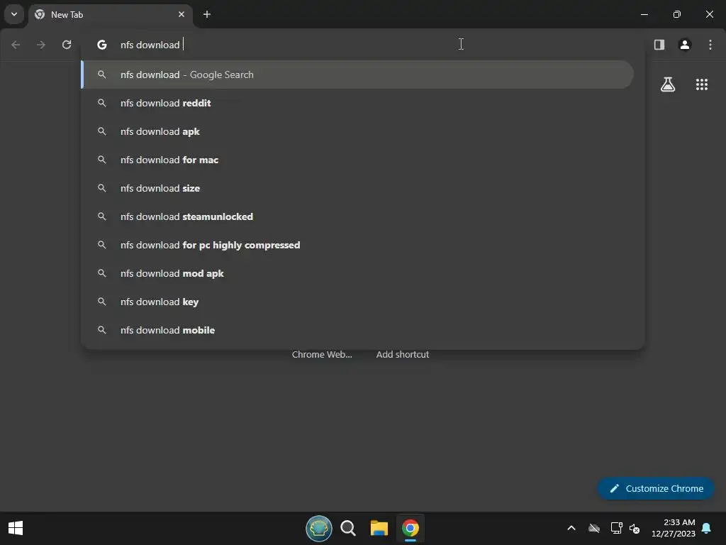
Task: Click the Google G icon in address bar
Action: pos(102,45)
